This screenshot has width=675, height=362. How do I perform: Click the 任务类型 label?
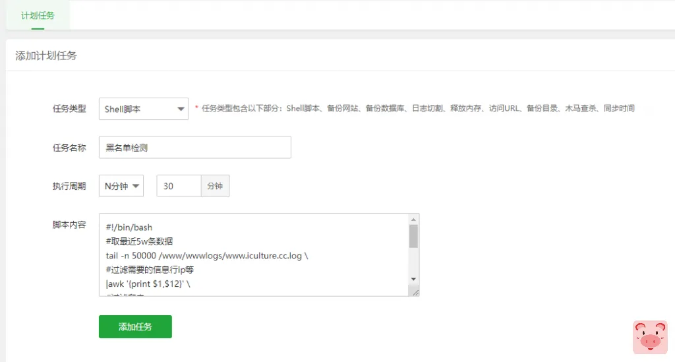pyautogui.click(x=69, y=109)
